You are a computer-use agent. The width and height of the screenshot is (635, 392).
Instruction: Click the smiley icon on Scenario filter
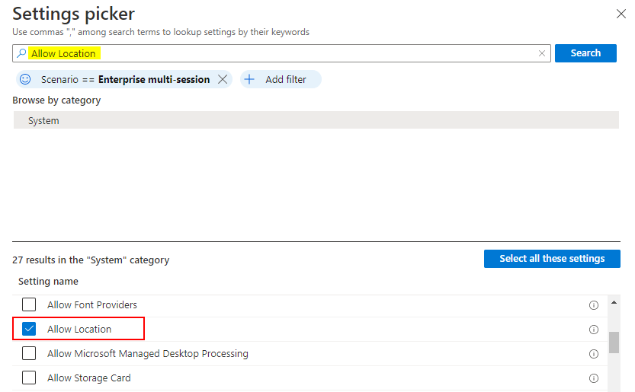tap(25, 79)
